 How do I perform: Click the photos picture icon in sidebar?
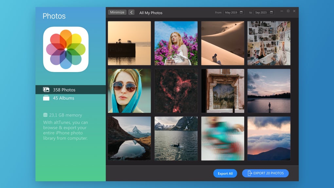pyautogui.click(x=46, y=89)
